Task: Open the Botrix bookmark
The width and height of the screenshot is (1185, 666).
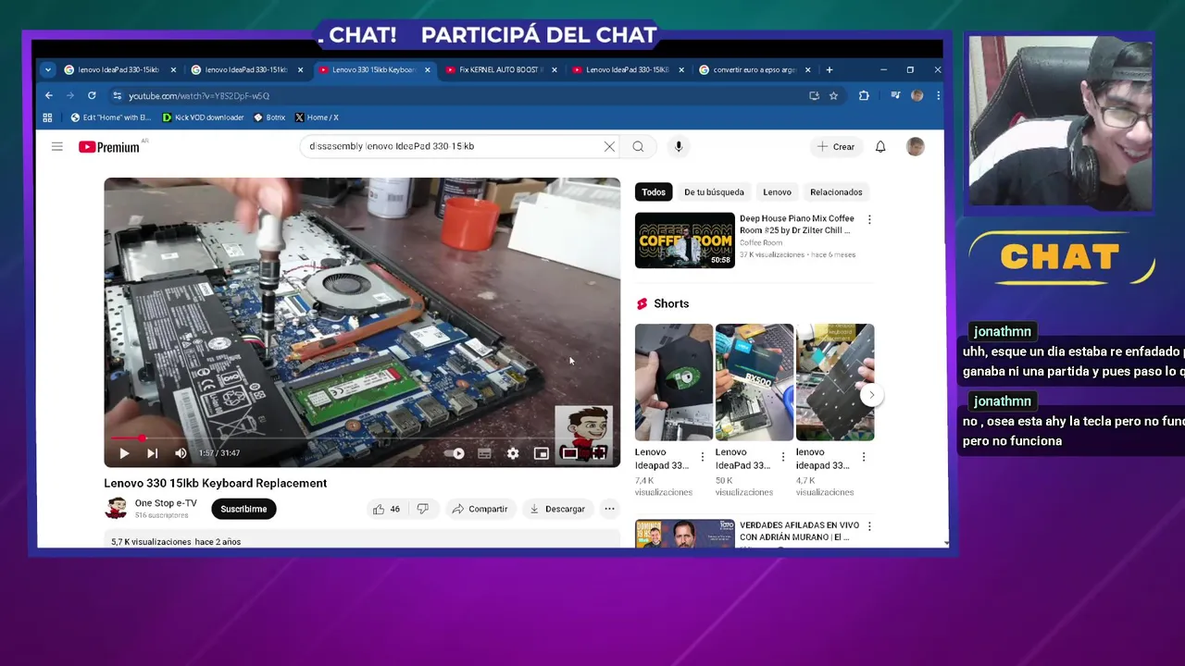Action: click(269, 117)
